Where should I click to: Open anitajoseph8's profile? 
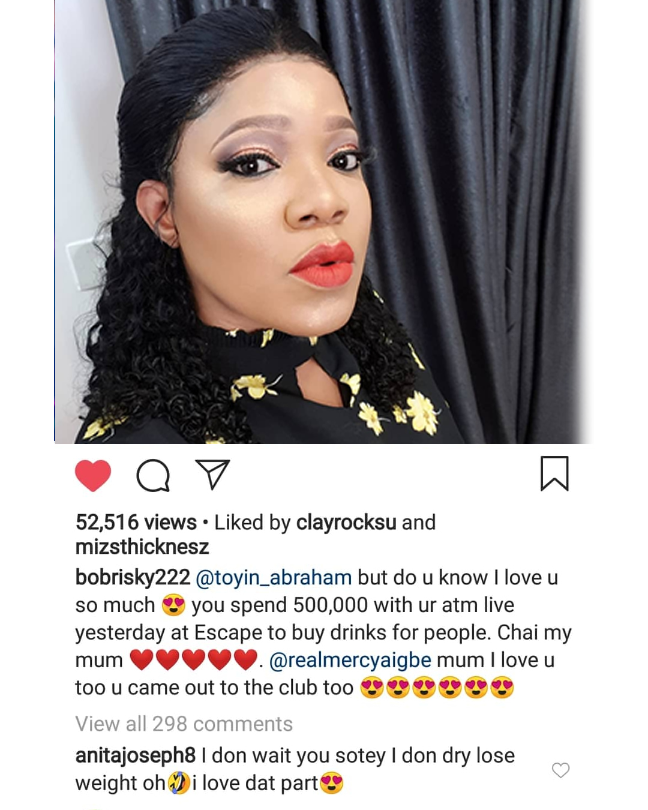tap(136, 755)
